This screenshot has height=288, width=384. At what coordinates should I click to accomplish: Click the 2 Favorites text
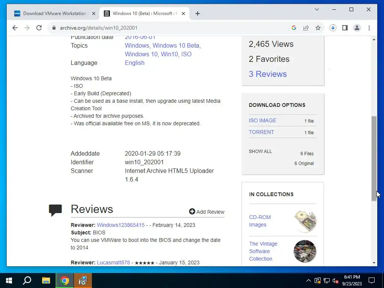pos(269,59)
